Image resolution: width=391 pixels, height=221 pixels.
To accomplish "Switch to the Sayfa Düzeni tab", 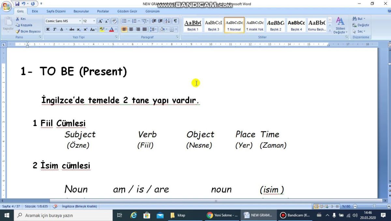I will [x=56, y=11].
